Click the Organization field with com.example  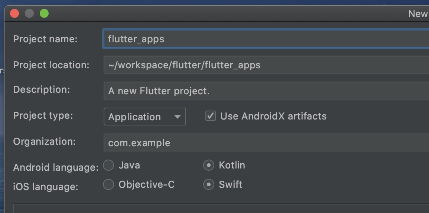click(266, 143)
